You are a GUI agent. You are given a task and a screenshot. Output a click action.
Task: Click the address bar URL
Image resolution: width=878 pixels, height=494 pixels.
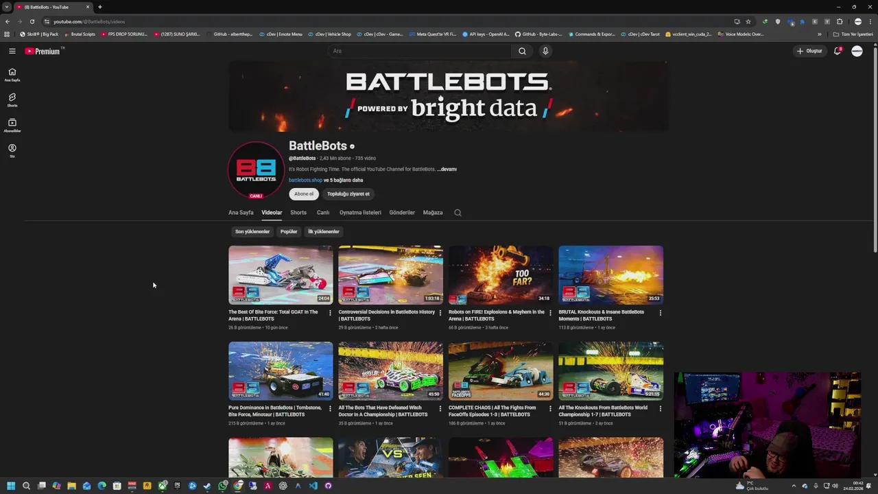pyautogui.click(x=89, y=21)
